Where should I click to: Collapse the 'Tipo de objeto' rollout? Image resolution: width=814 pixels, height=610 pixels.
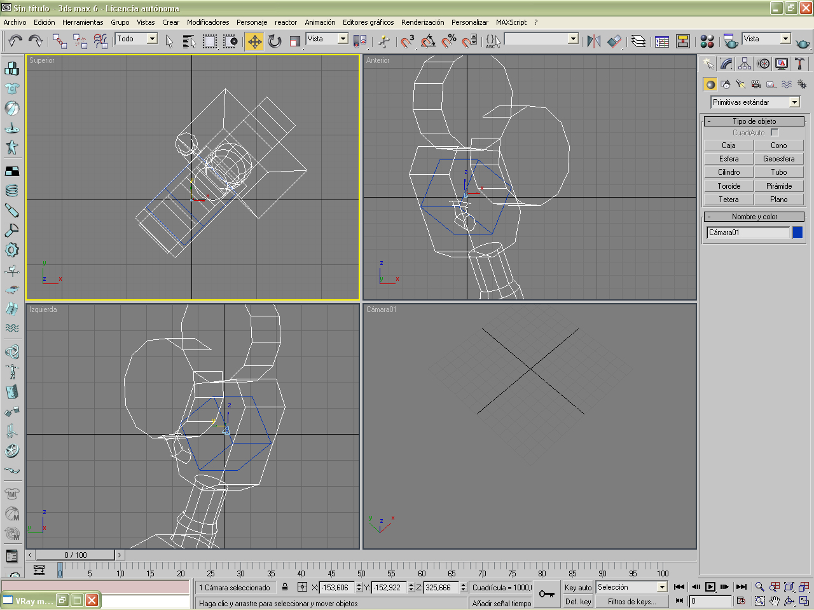coord(754,121)
